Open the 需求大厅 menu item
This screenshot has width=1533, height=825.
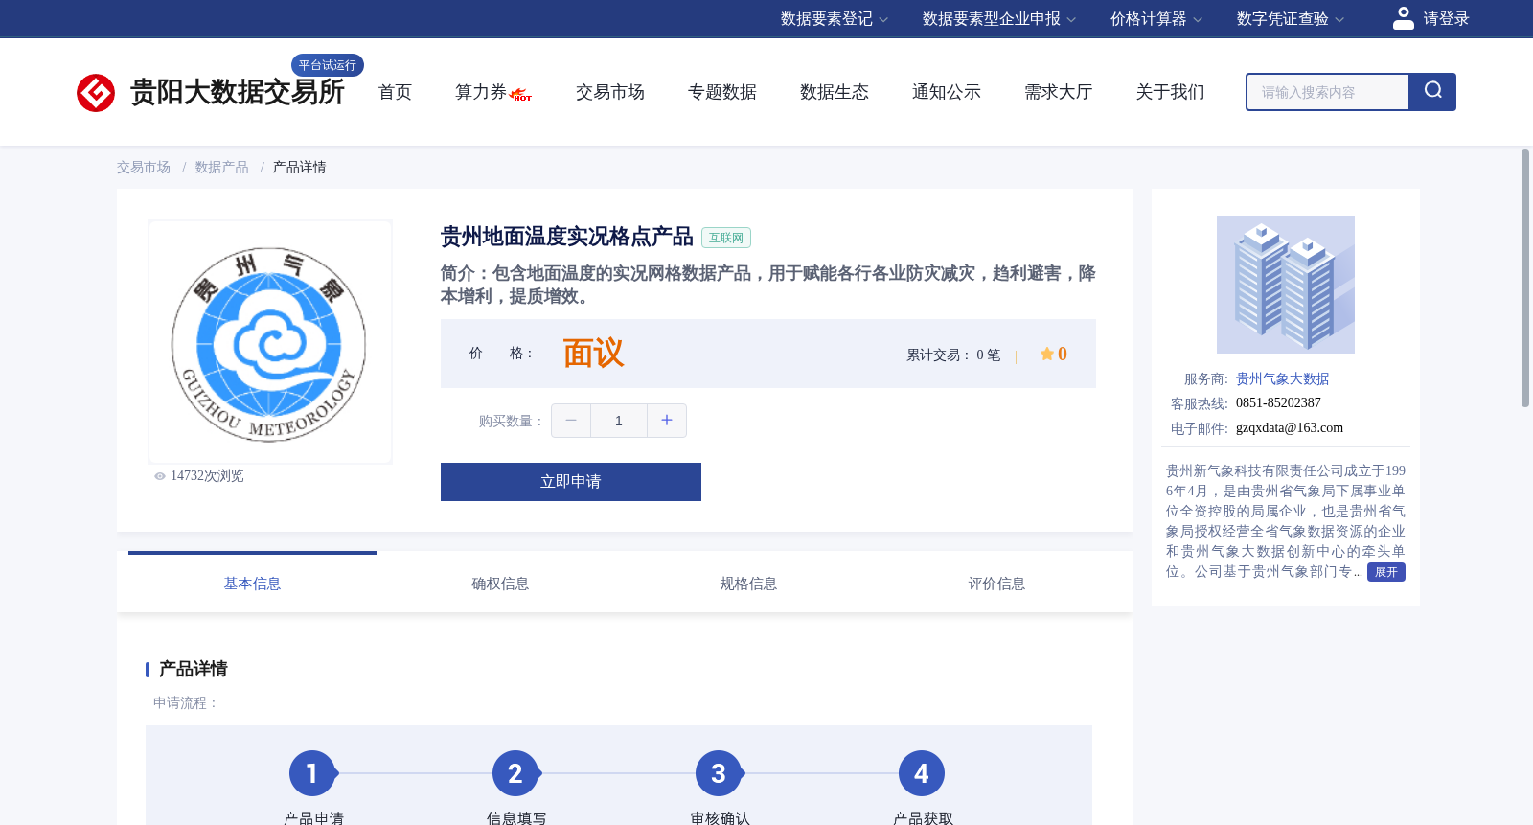(x=1058, y=92)
